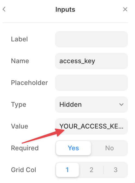Image resolution: width=135 pixels, height=183 pixels.
Task: Click the Inputs panel title
Action: click(x=65, y=10)
